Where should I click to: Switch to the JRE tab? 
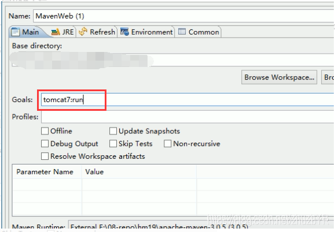pyautogui.click(x=63, y=32)
